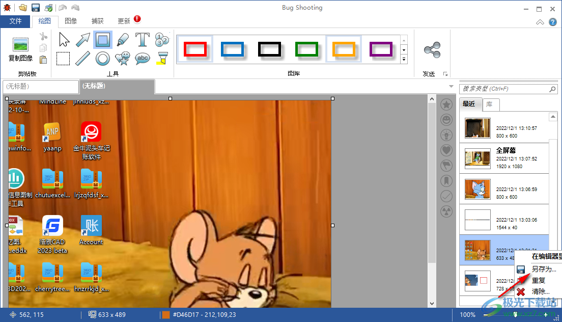Open the document tabs dropdown arrow
The image size is (562, 322).
click(x=451, y=87)
